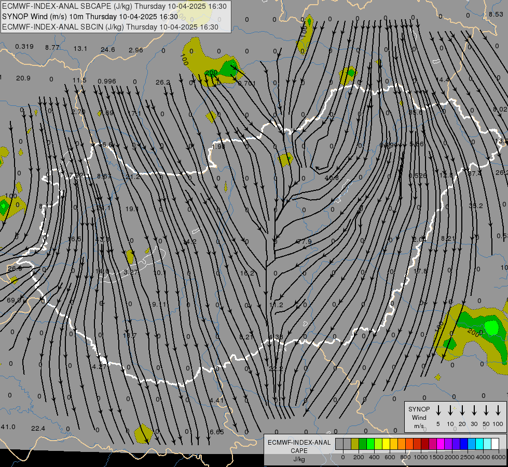Click the map value 14.4
Image resolution: width=508 pixels, height=467 pixels.
[443, 79]
